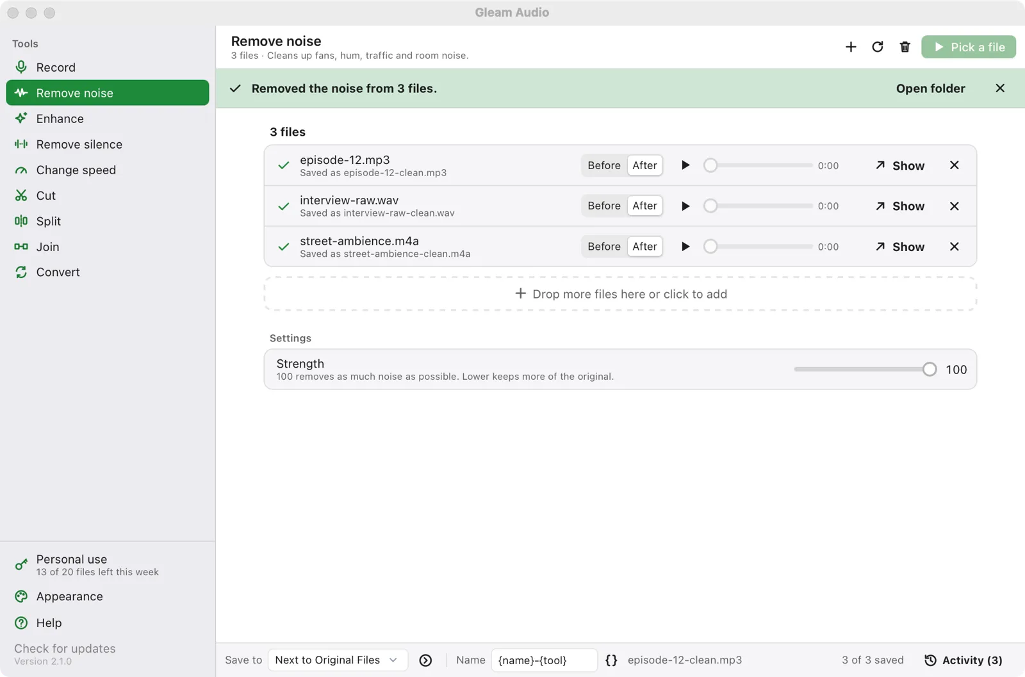The height and width of the screenshot is (677, 1025).
Task: Select After for street-ambience.m4a
Action: (x=644, y=247)
